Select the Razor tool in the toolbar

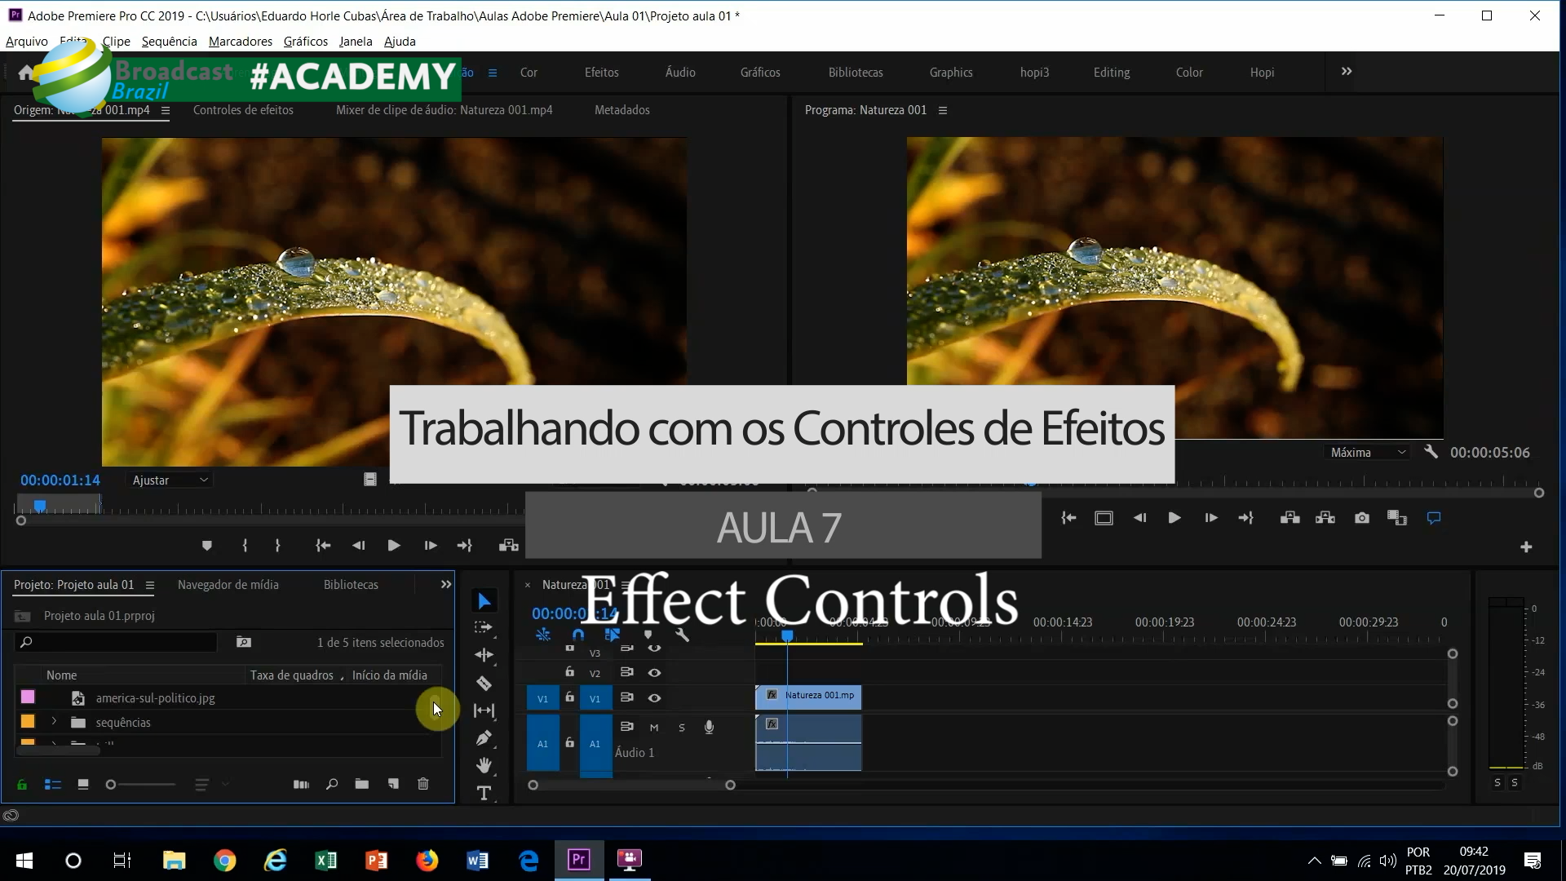pyautogui.click(x=484, y=684)
